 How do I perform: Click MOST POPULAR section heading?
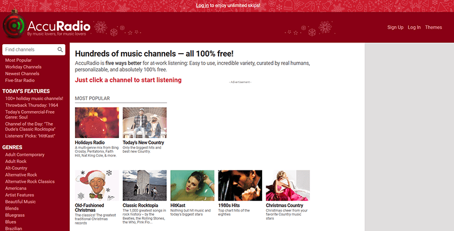point(93,98)
